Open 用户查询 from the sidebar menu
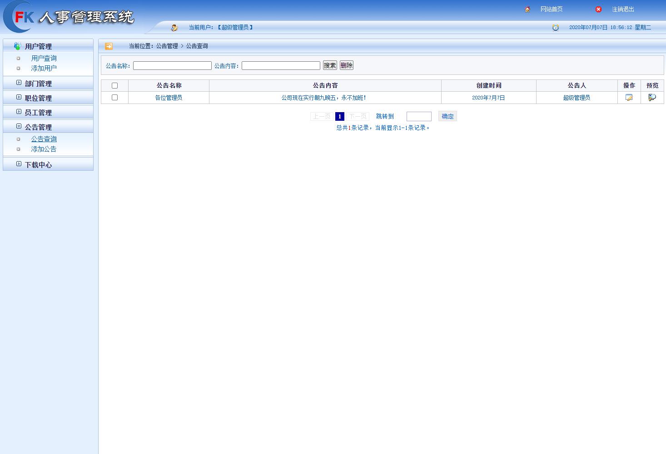This screenshot has height=454, width=666. click(x=44, y=58)
